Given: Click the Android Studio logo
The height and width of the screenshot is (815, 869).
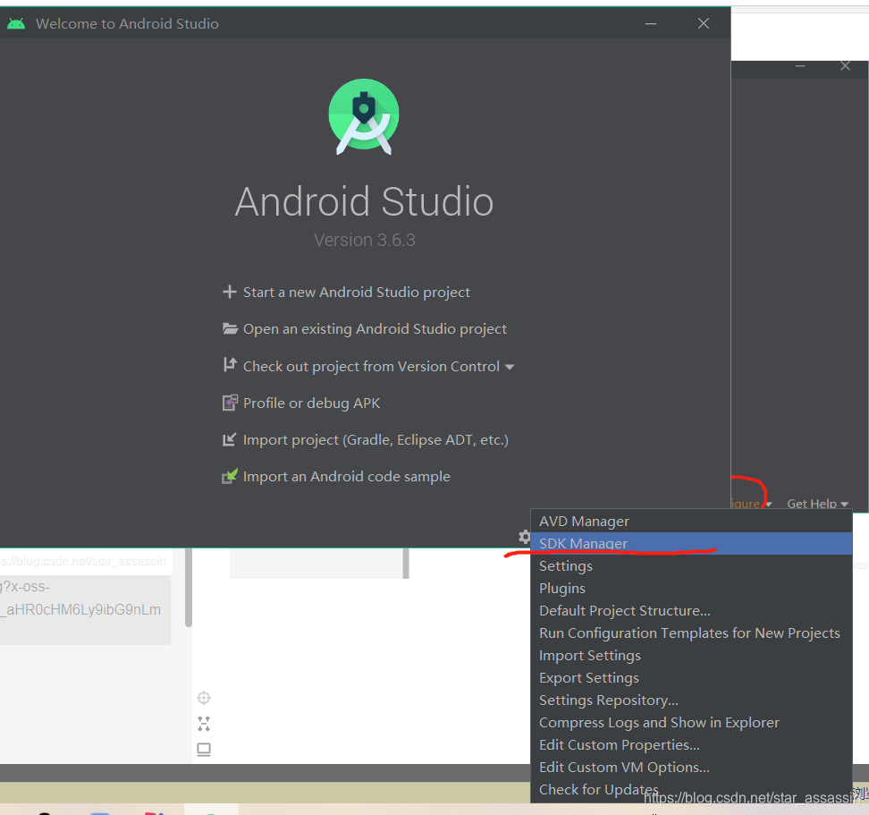Looking at the screenshot, I should pos(364,116).
